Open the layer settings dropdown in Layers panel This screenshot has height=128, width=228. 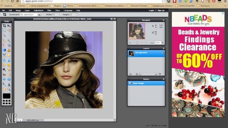[131, 74]
